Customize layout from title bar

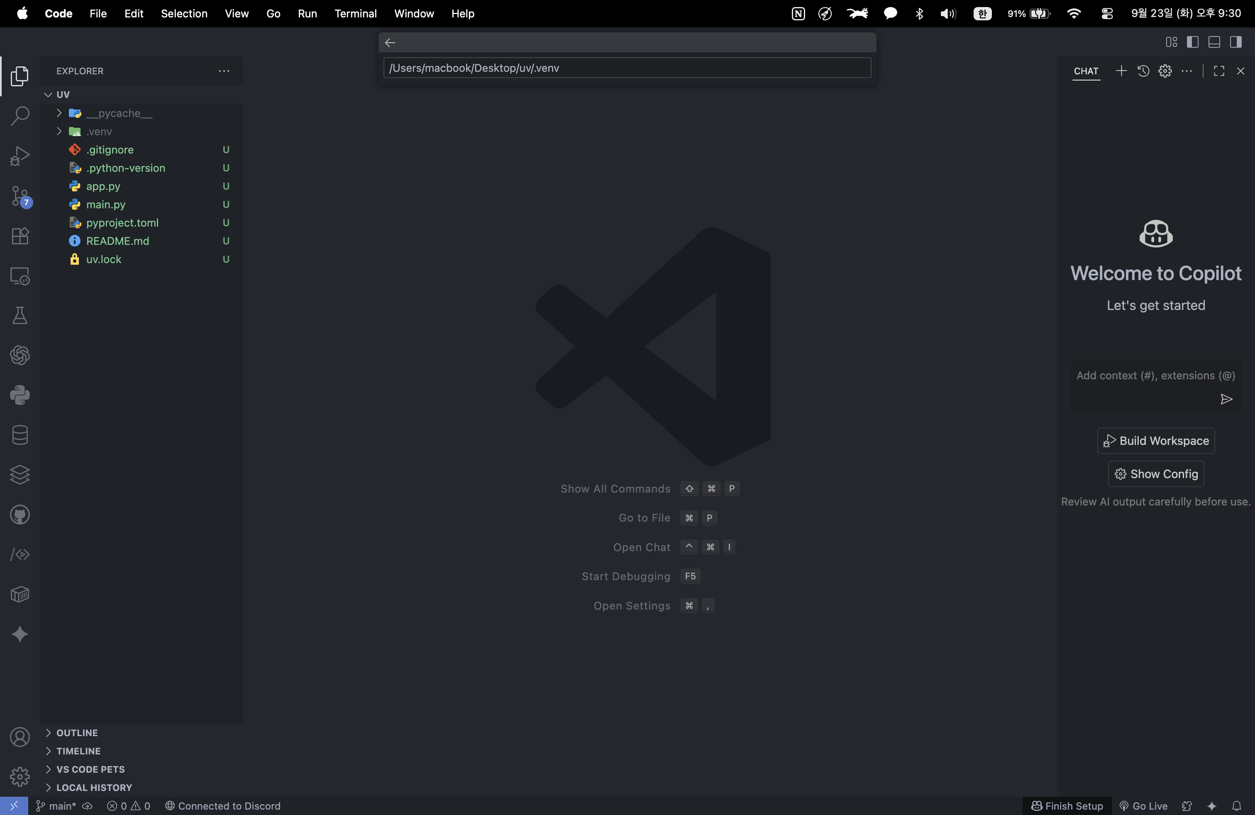pos(1171,42)
